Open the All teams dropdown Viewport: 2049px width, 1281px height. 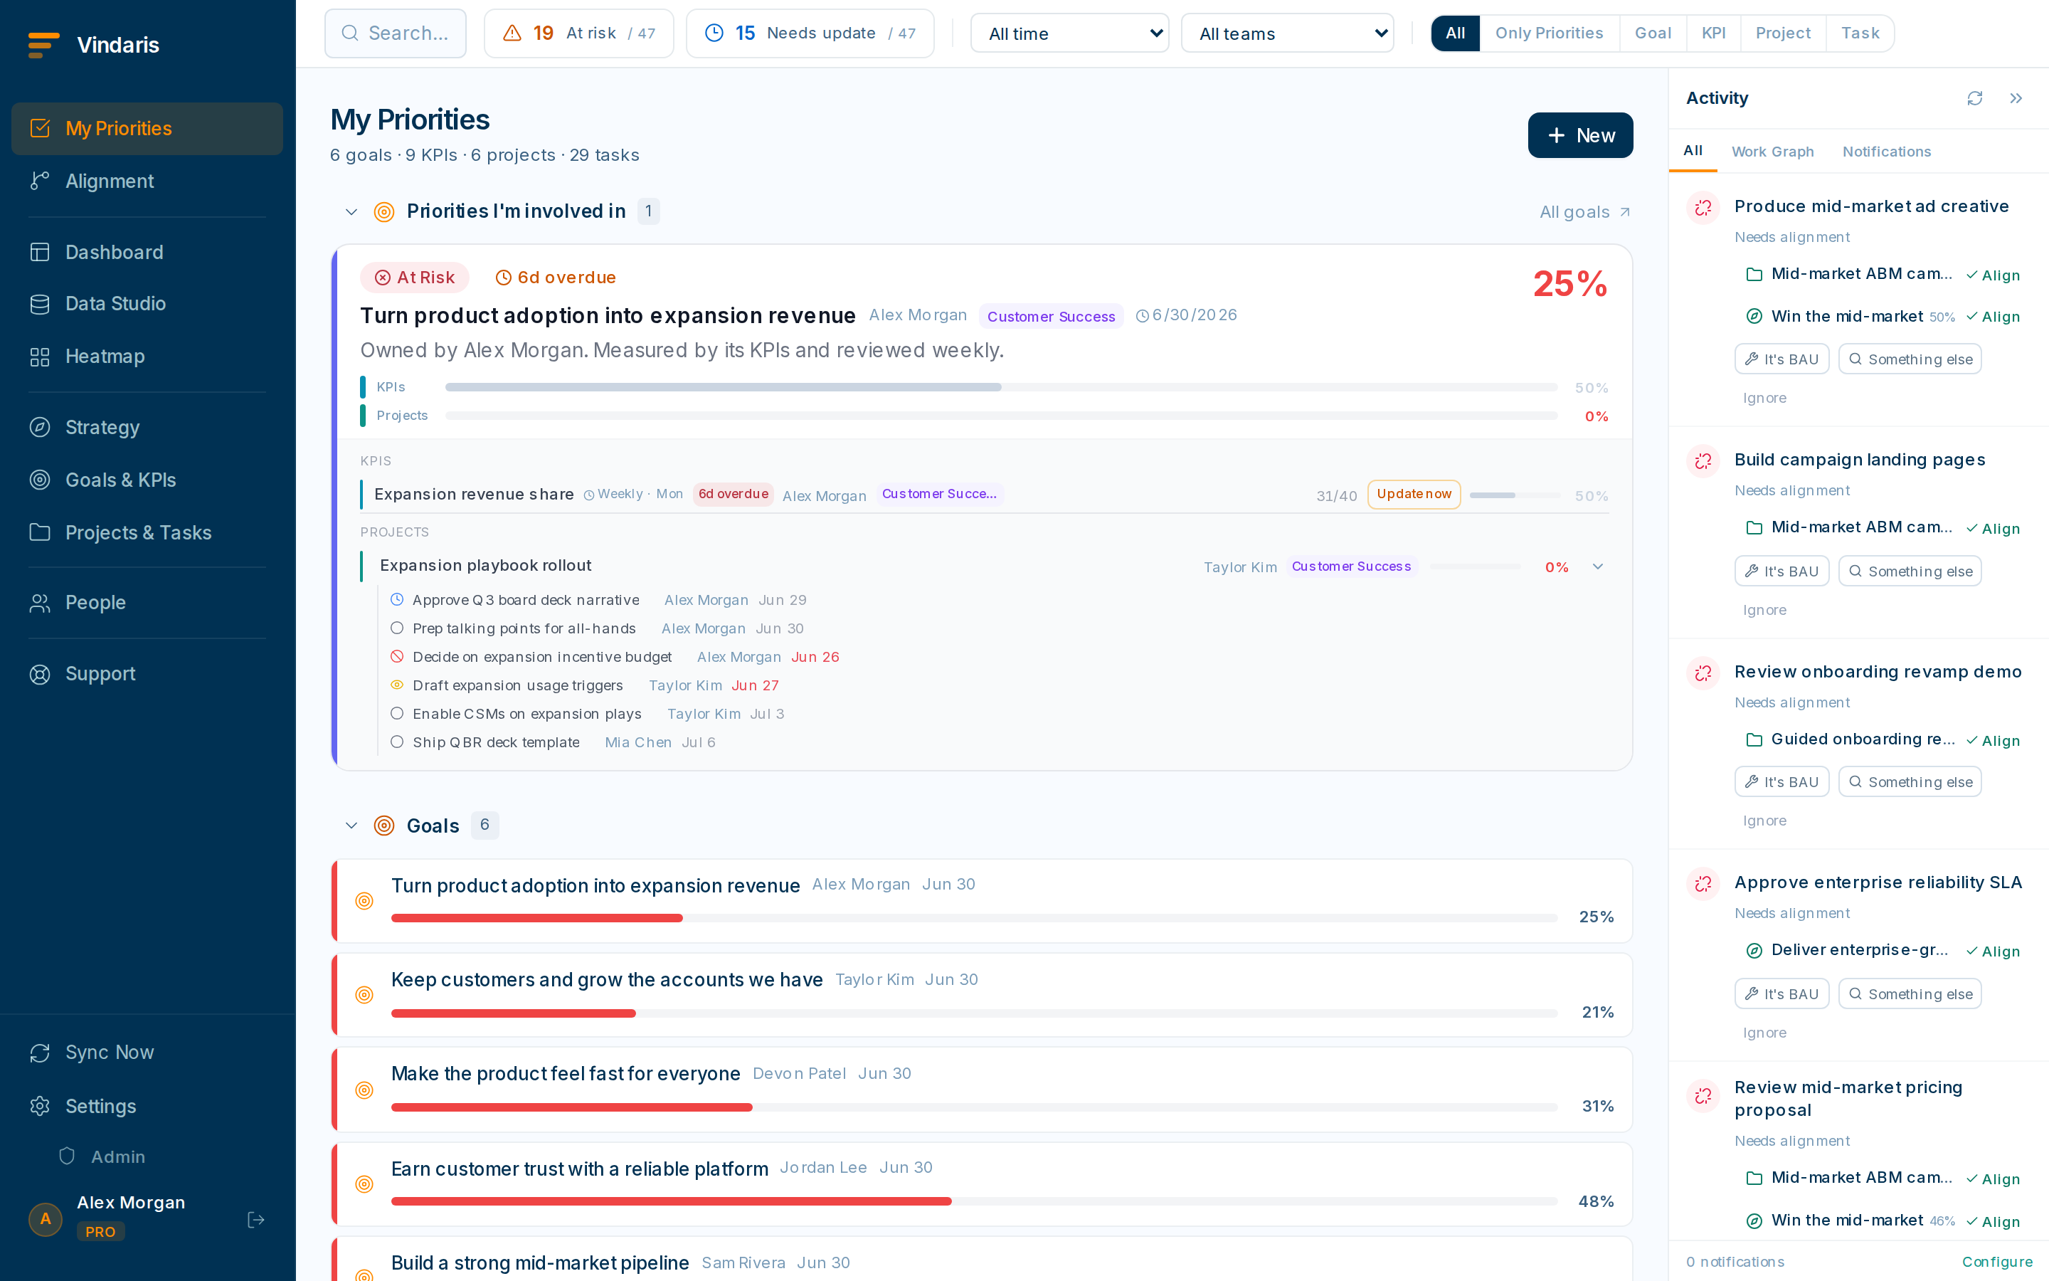[x=1287, y=33]
